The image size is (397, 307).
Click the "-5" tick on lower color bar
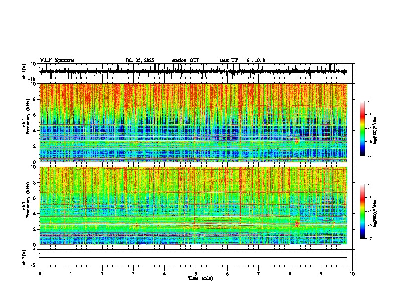370,211
